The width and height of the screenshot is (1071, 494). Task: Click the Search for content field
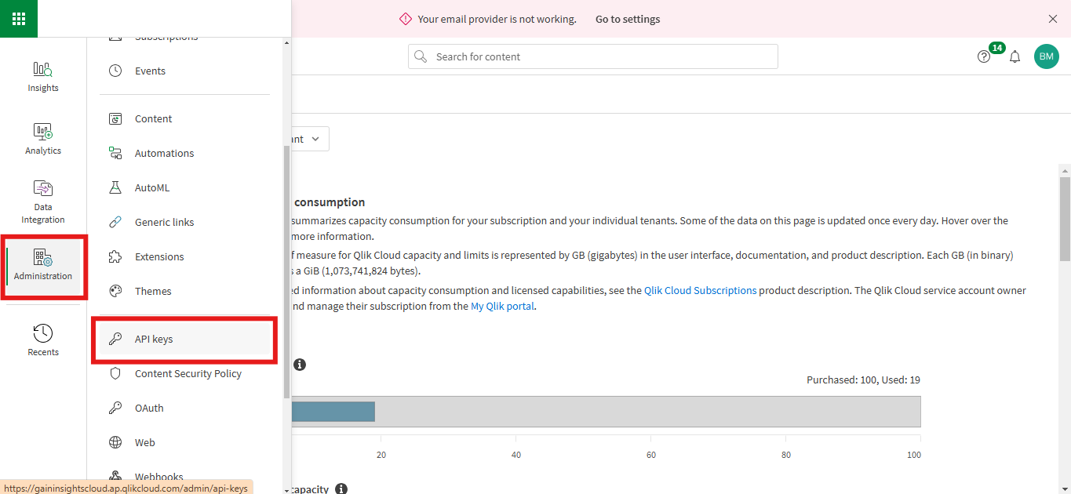coord(592,56)
